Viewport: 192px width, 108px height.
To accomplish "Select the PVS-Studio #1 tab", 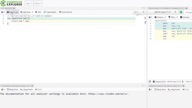I will 16,86.
